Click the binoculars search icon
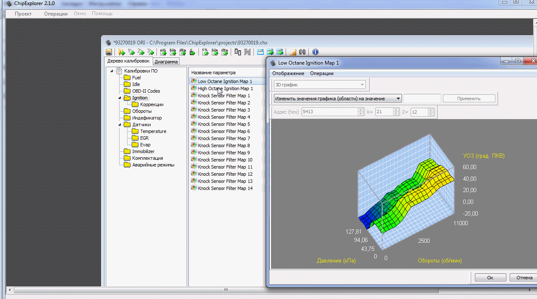Image resolution: width=537 pixels, height=299 pixels. [302, 52]
